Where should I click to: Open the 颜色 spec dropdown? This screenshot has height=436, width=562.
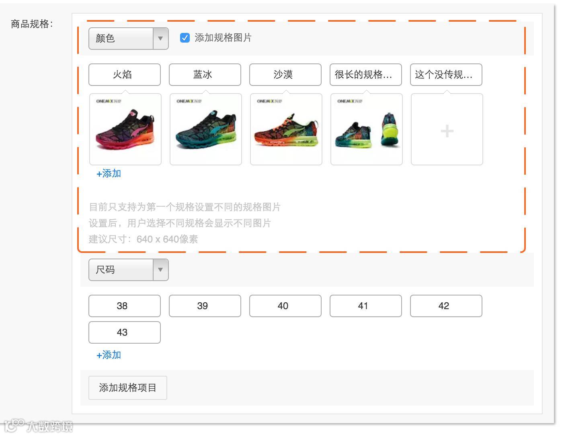pyautogui.click(x=128, y=39)
